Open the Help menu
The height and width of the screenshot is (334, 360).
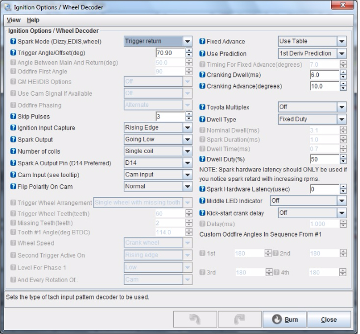click(33, 20)
